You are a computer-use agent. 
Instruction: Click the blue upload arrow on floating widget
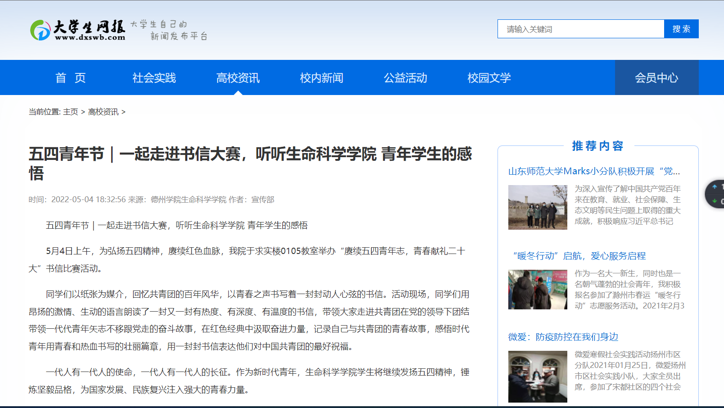(x=715, y=187)
